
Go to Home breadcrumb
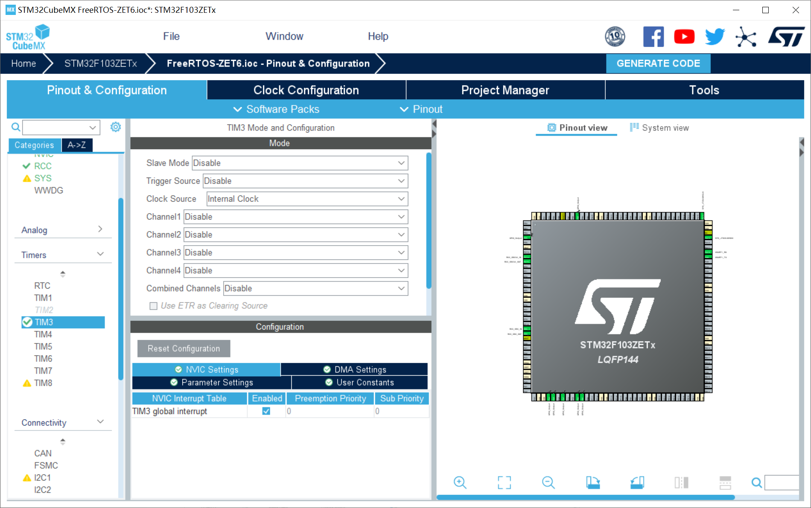(23, 64)
